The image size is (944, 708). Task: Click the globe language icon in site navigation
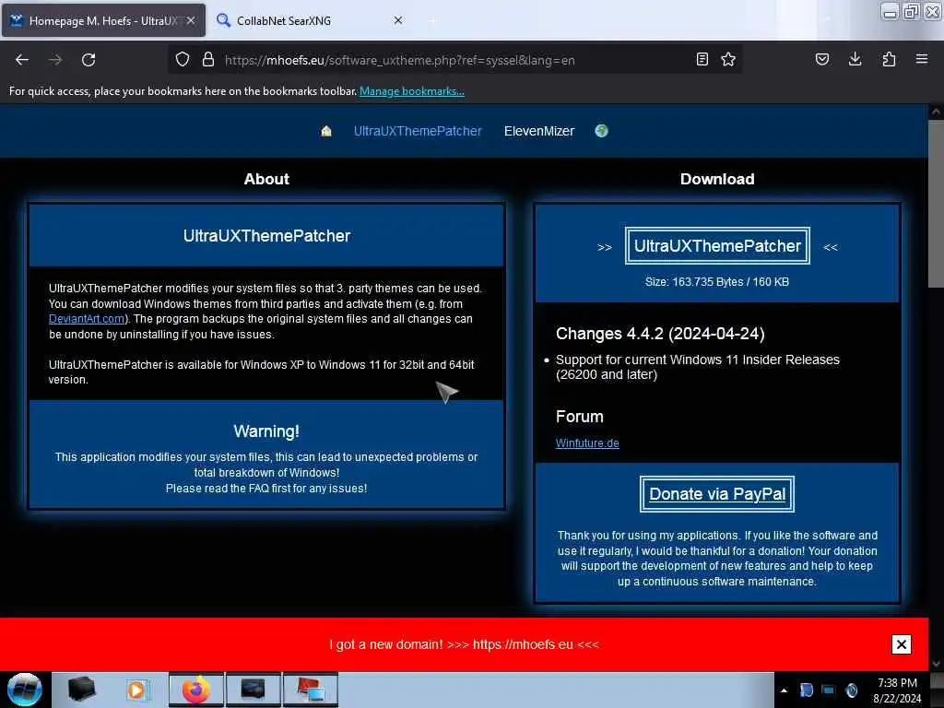pos(601,131)
